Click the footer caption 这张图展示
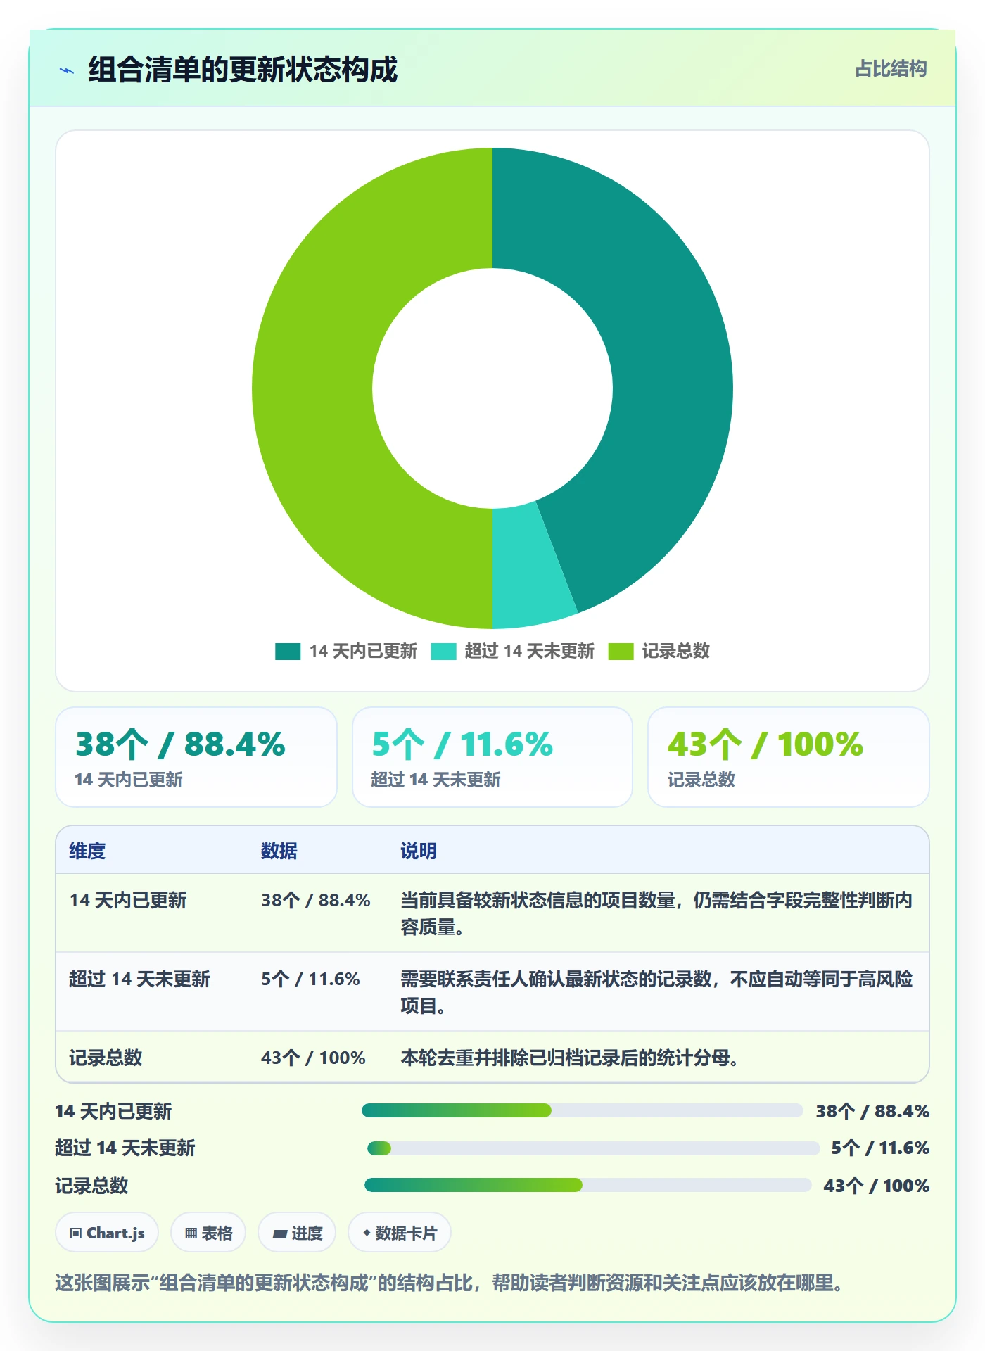Image resolution: width=985 pixels, height=1351 pixels. coord(449,1283)
